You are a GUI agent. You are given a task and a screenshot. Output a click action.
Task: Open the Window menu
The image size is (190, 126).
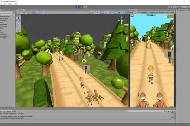10,4
